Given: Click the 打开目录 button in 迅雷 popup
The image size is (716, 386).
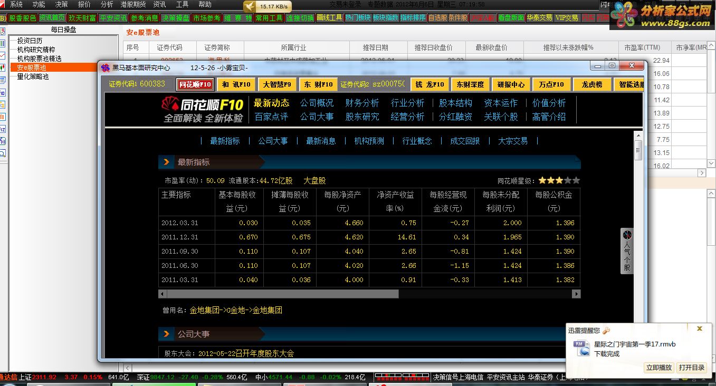Looking at the screenshot, I should (692, 368).
